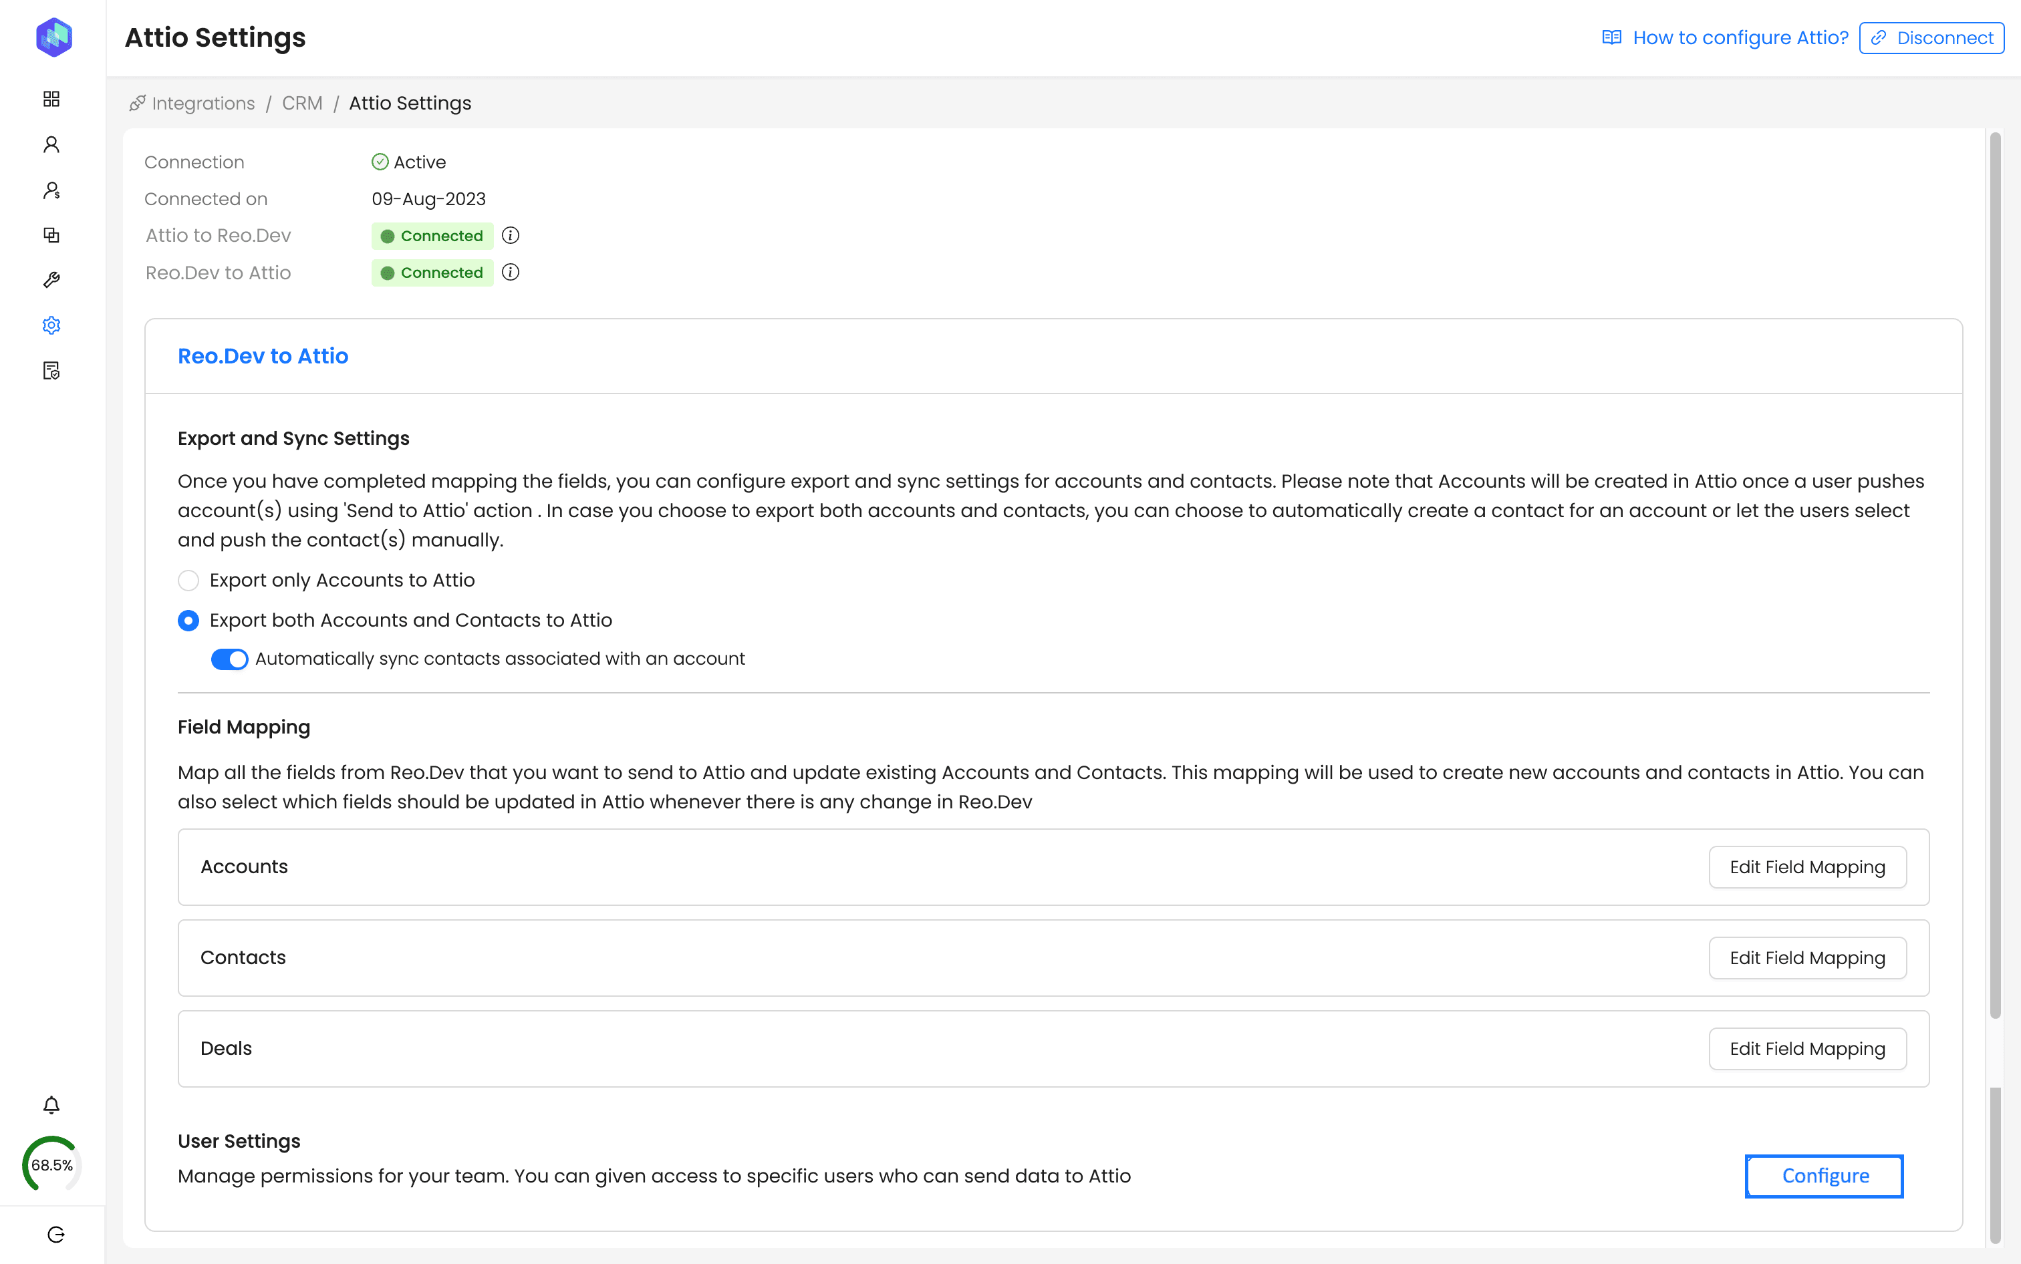Toggle automatically sync contacts switch
The width and height of the screenshot is (2021, 1264).
pos(229,659)
